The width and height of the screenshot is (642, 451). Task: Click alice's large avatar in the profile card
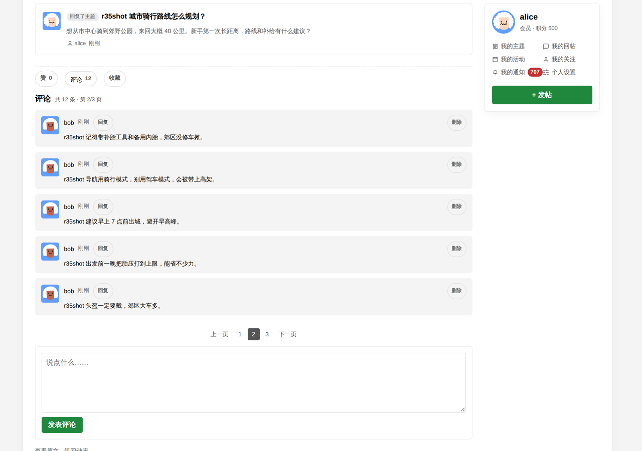coord(504,22)
